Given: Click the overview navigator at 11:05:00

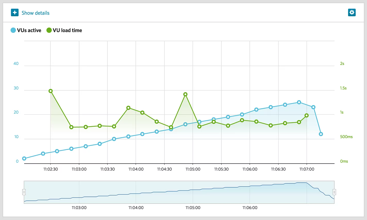Looking at the screenshot, I should (193, 192).
